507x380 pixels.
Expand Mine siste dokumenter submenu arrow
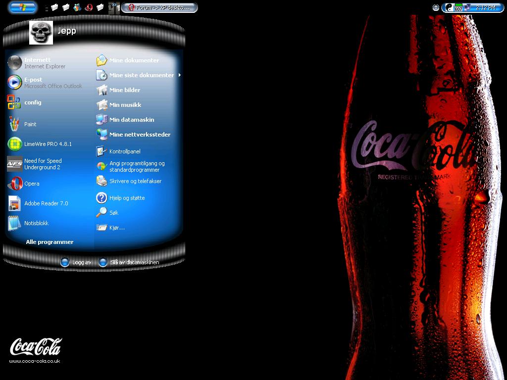tap(179, 75)
